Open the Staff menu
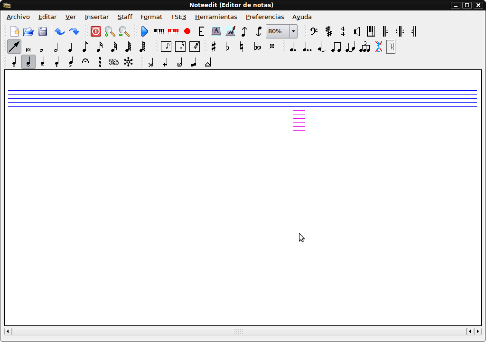The image size is (486, 342). (125, 17)
